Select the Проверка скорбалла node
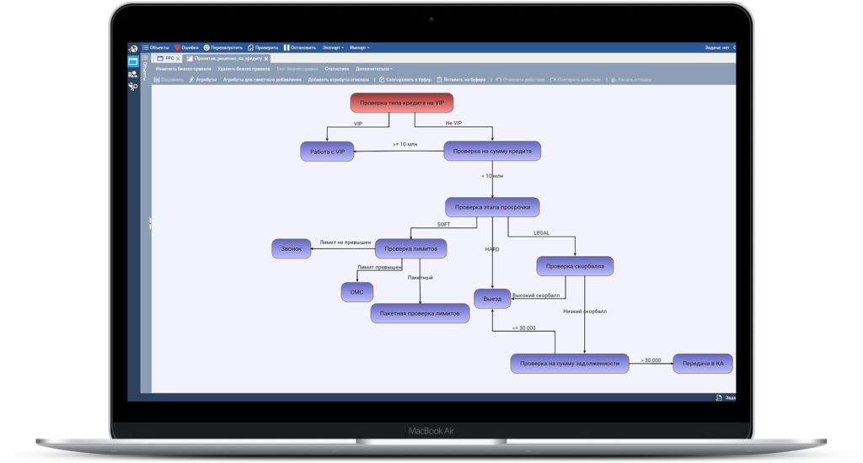Screen dimensions: 863x463 pos(575,266)
